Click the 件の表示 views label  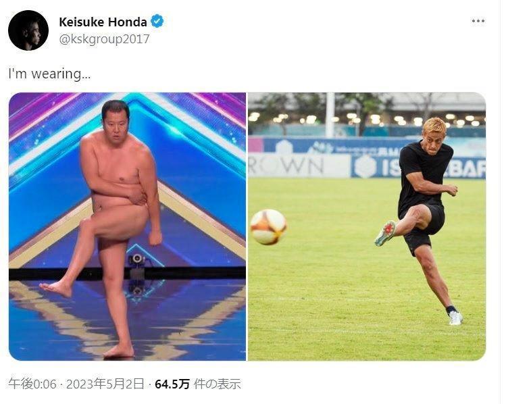click(x=217, y=384)
